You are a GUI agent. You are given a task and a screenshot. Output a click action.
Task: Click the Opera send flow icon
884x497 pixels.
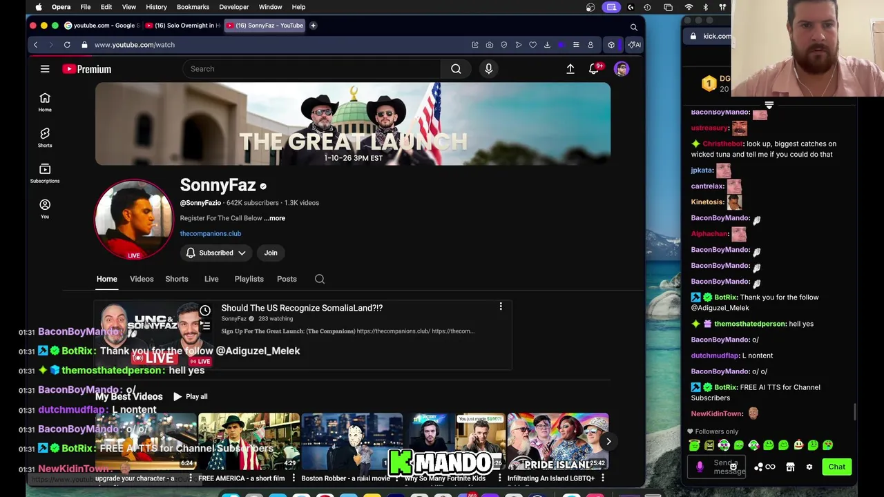[x=519, y=45]
